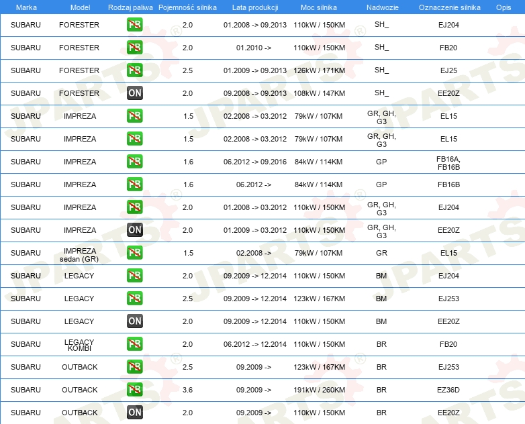525x424 pixels.
Task: Click BM body cell in Legacy EJ253 row
Action: click(x=381, y=299)
